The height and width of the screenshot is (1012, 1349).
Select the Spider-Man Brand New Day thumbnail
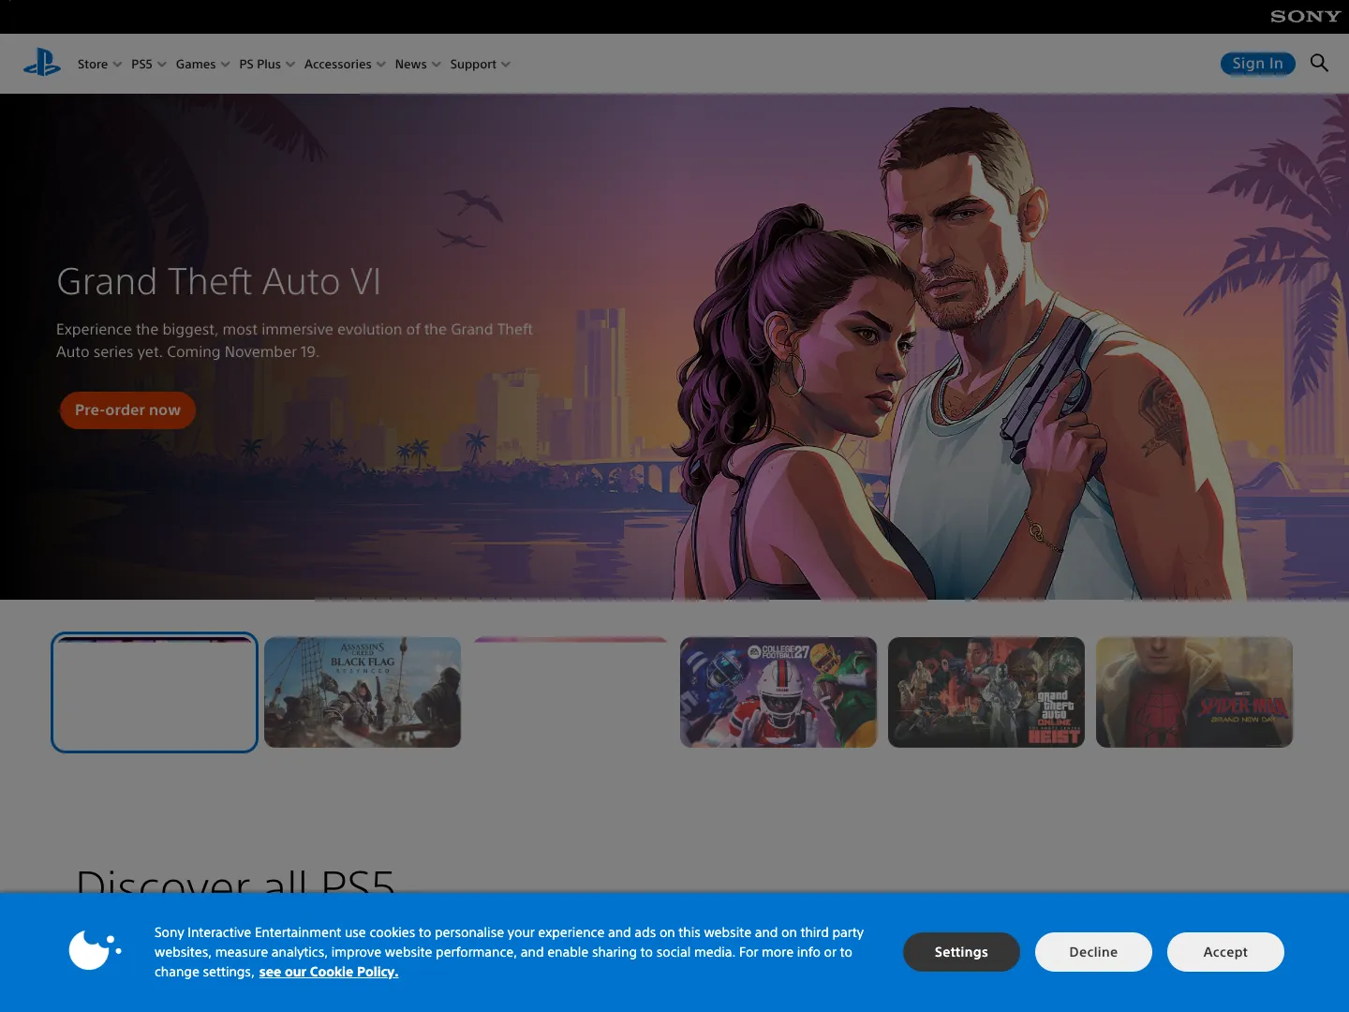1194,692
